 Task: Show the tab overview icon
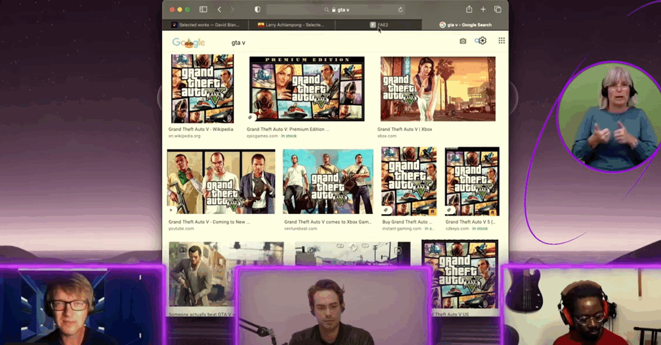497,9
